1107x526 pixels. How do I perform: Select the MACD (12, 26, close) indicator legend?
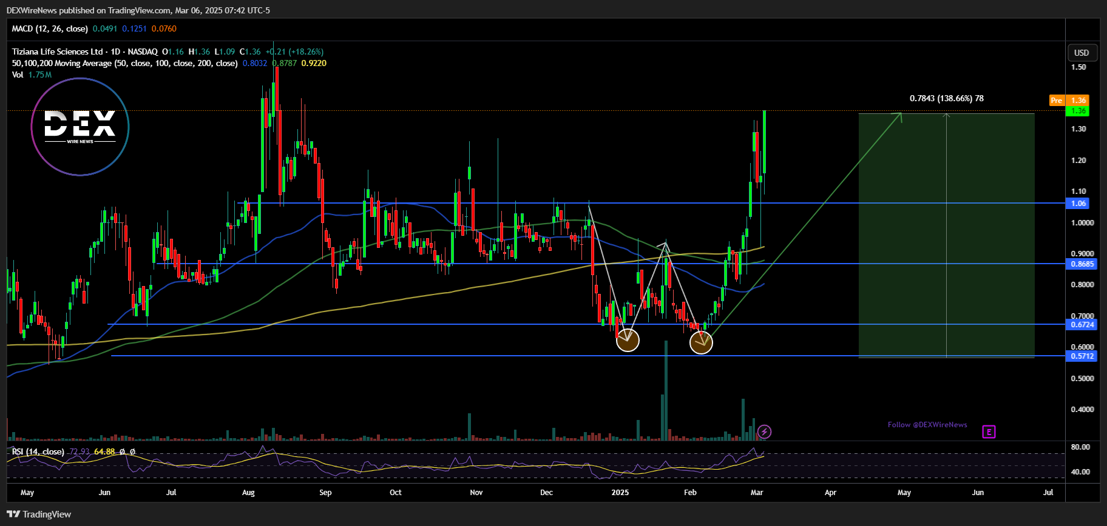click(50, 28)
